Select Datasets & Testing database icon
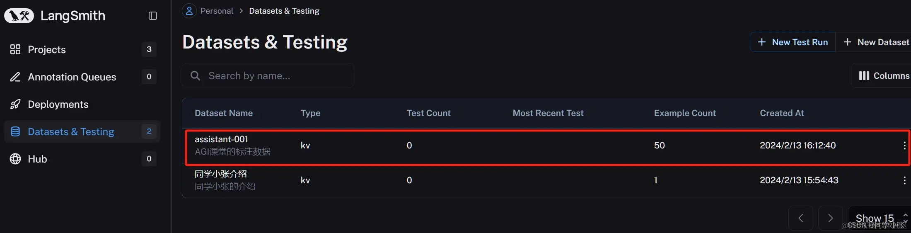Image resolution: width=911 pixels, height=233 pixels. 15,131
